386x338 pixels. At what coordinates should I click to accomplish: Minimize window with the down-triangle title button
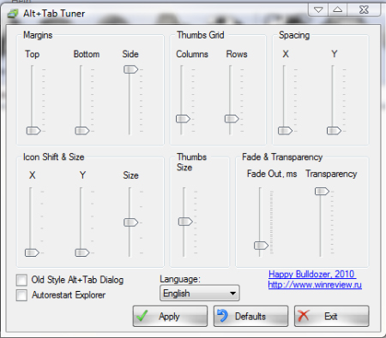click(x=318, y=10)
